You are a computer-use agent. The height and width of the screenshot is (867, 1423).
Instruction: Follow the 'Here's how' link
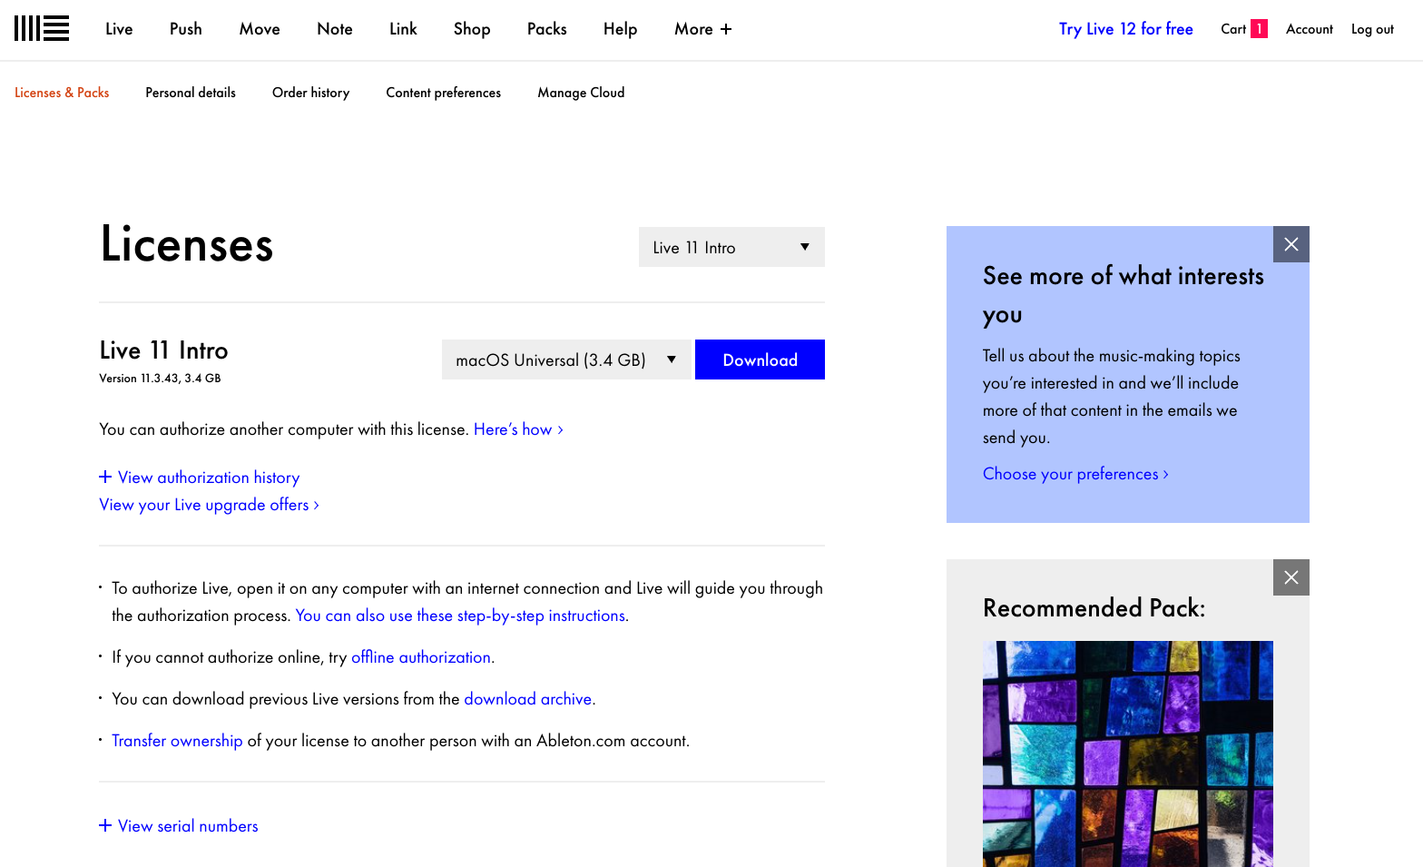(517, 429)
